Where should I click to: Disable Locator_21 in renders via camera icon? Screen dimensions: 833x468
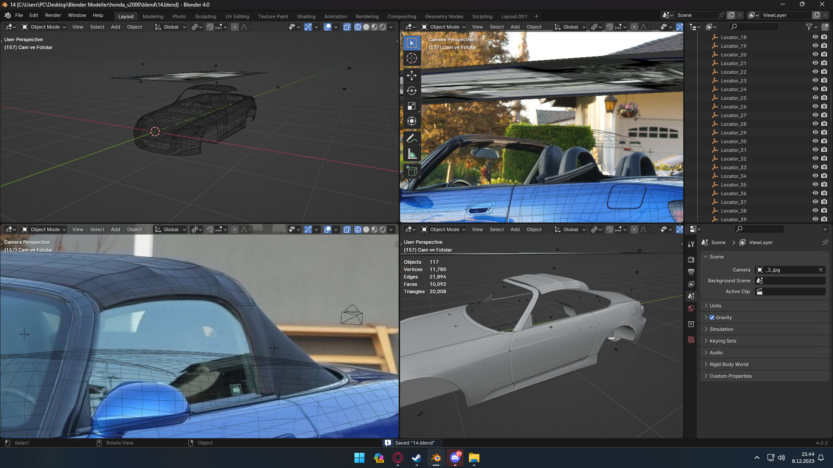pos(824,63)
